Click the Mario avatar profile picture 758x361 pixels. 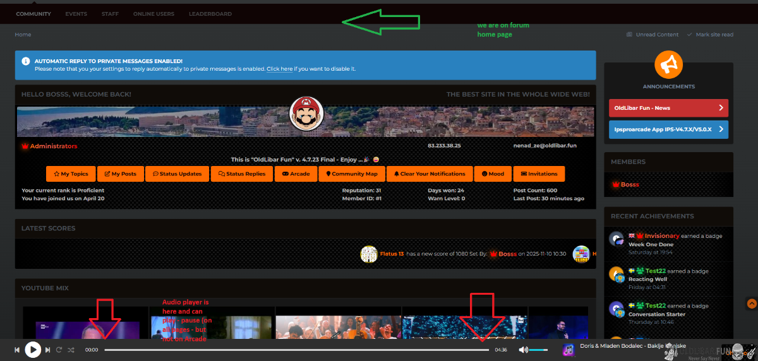306,114
